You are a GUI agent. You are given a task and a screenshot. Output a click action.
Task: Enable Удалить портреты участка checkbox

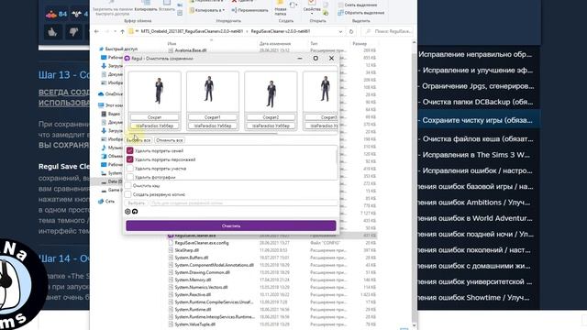tap(130, 169)
